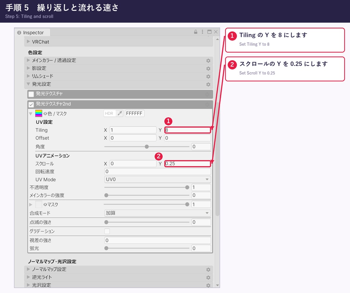Click the 視差の強さ input field

[x=157, y=240]
